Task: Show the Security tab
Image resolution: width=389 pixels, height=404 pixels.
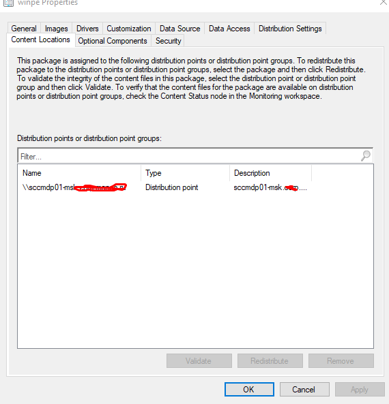Action: (169, 41)
